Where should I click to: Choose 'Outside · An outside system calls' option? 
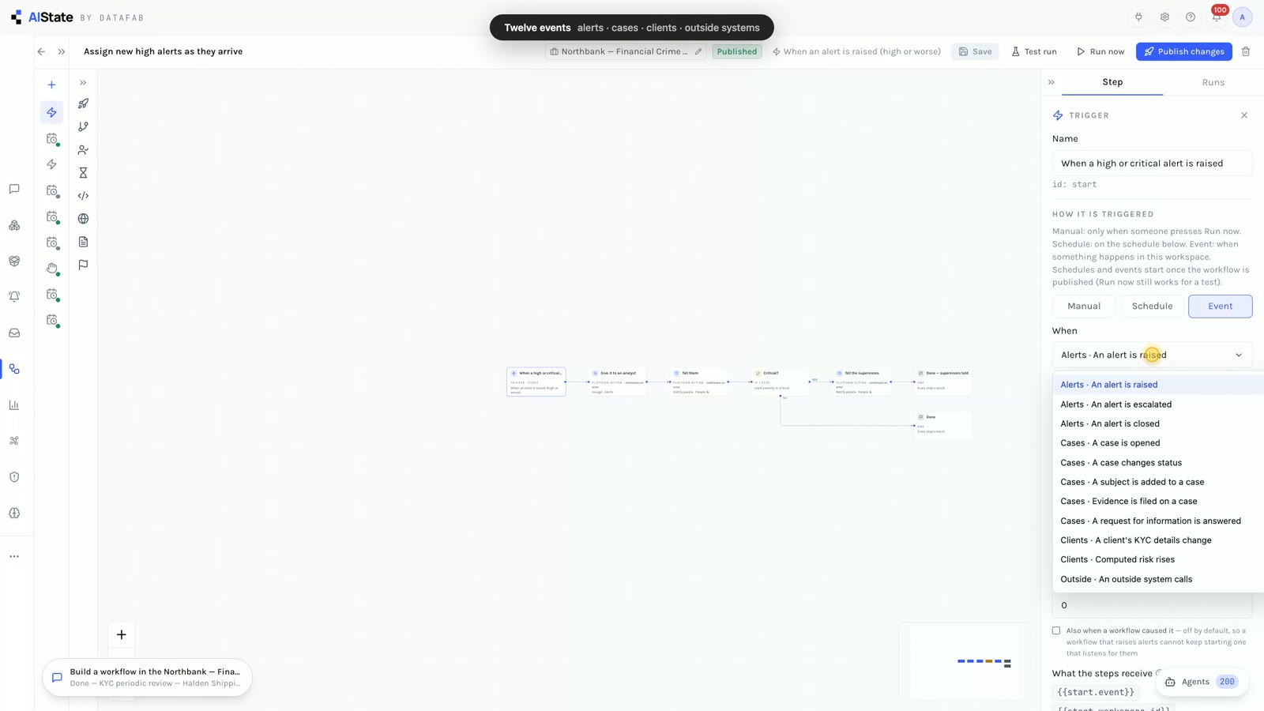(x=1158, y=579)
